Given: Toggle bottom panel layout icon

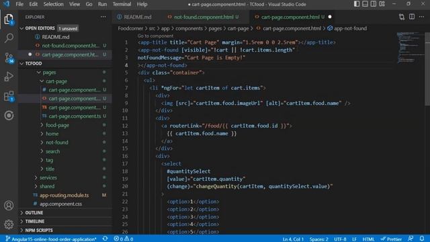Looking at the screenshot, I should pos(365,4).
